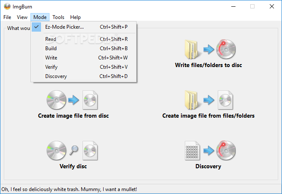Viewport: 282px width, 194px height.
Task: Click the red burning disc icon above Discovery
Action: (226, 151)
